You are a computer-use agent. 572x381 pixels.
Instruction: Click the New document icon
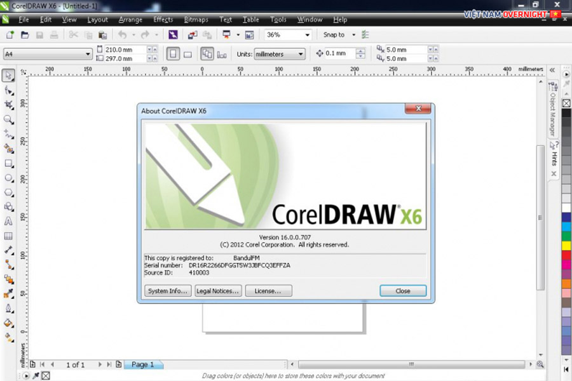click(x=10, y=35)
